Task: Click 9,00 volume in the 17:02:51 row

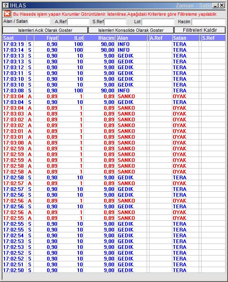Action: pyautogui.click(x=109, y=265)
